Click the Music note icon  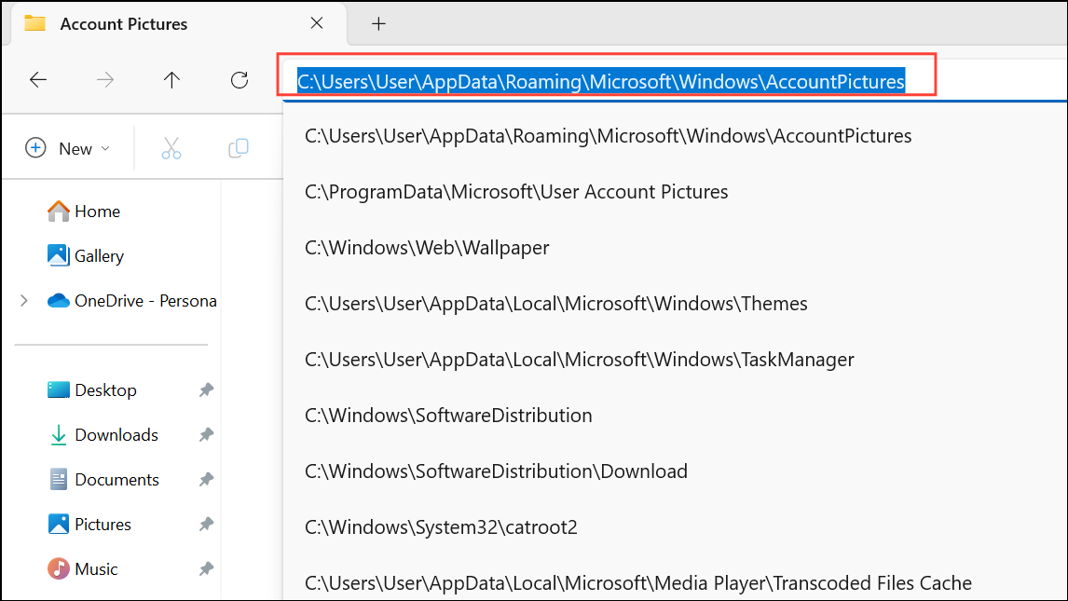[58, 568]
